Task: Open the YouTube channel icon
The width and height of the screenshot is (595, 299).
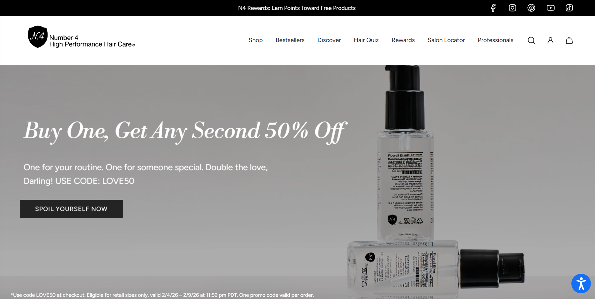Action: click(x=550, y=8)
